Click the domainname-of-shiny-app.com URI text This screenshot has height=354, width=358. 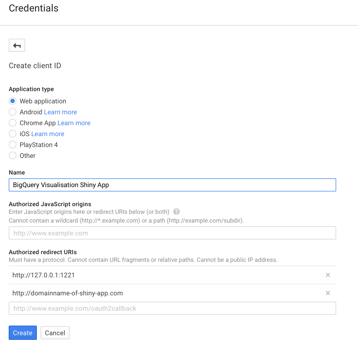pos(68,293)
